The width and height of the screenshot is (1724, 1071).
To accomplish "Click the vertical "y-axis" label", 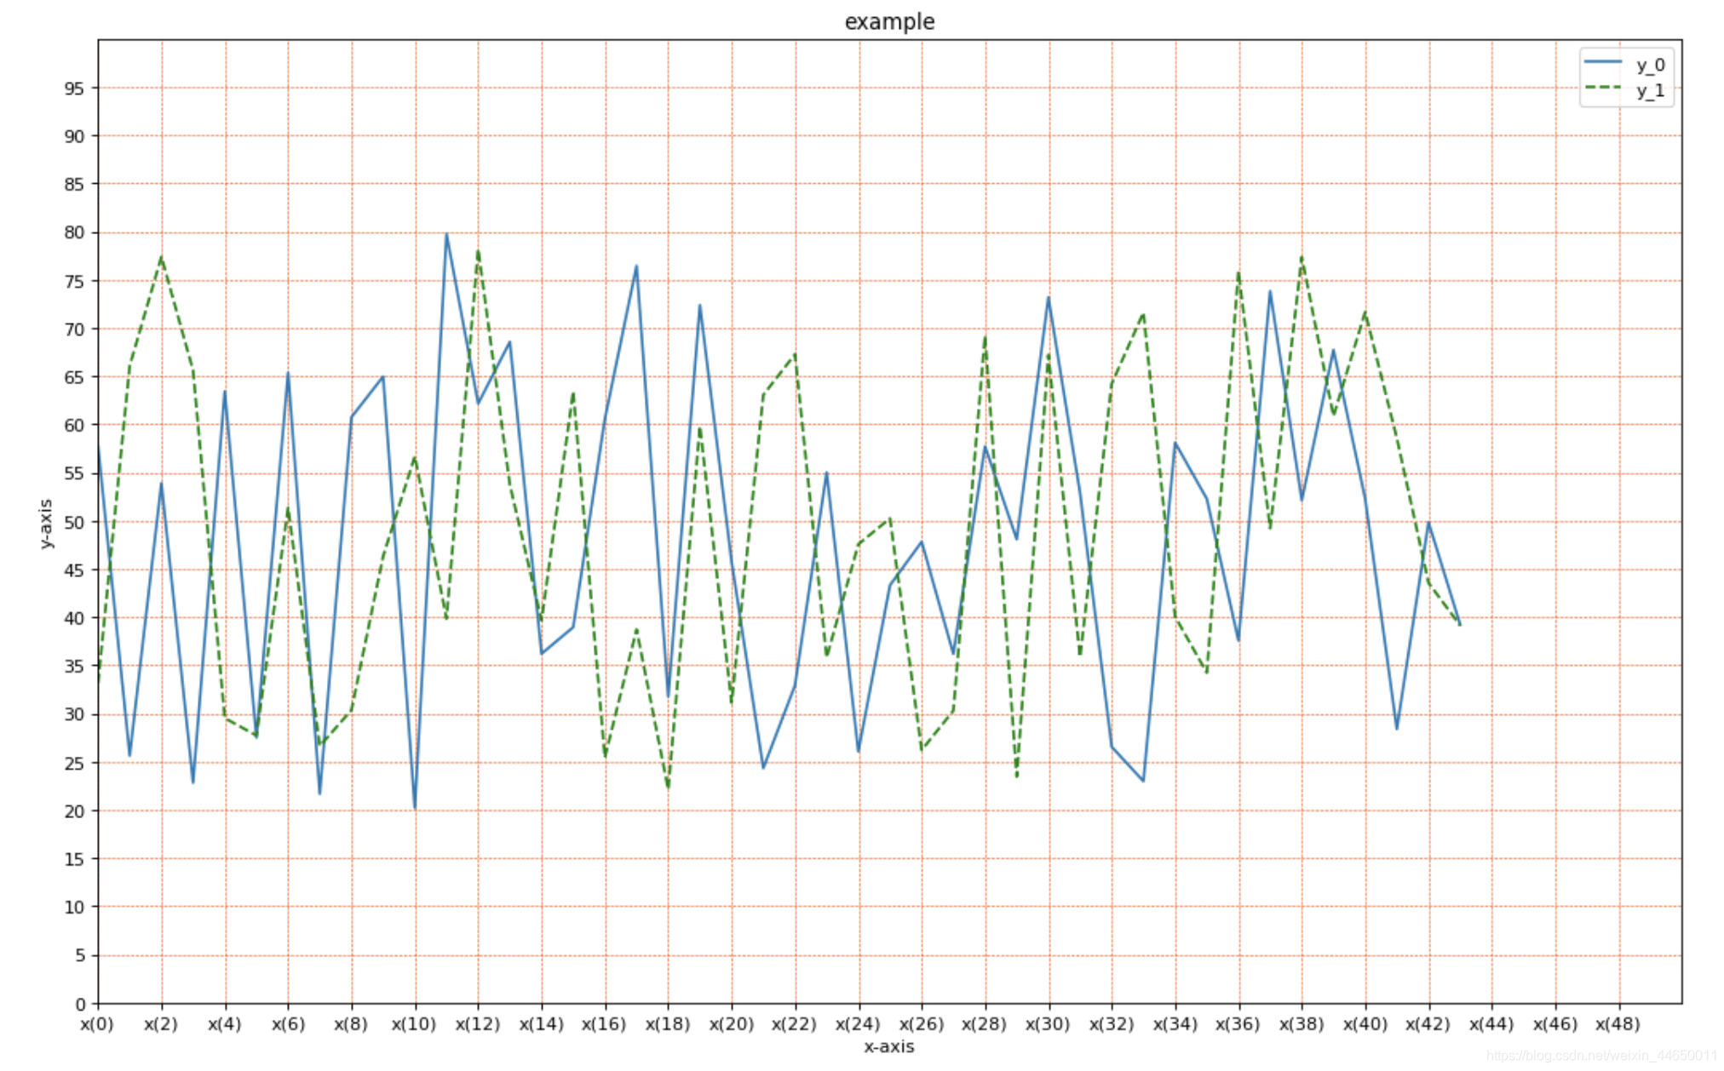I will point(45,524).
